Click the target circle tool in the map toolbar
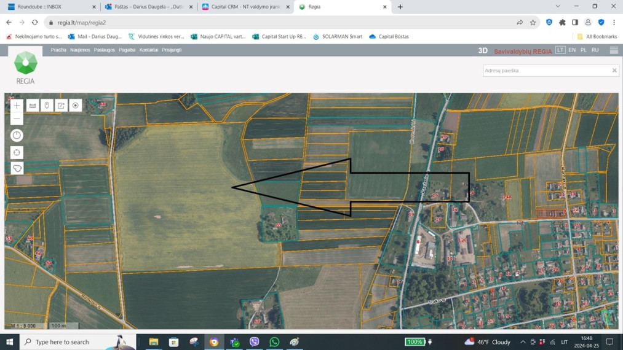Screen dimensions: 623x350 tap(76, 106)
